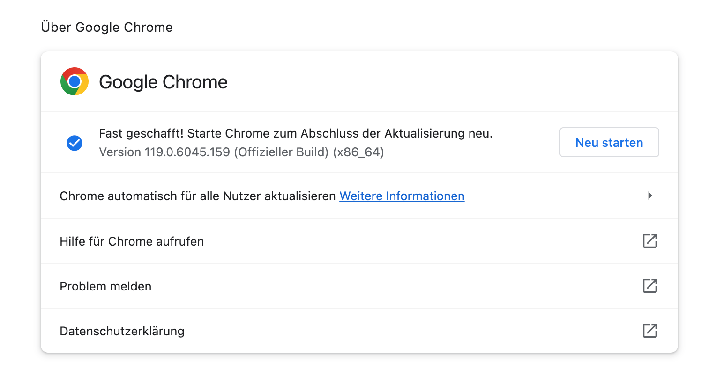Open Hilfe für Chrome via its external link icon
The width and height of the screenshot is (716, 377).
tap(649, 241)
